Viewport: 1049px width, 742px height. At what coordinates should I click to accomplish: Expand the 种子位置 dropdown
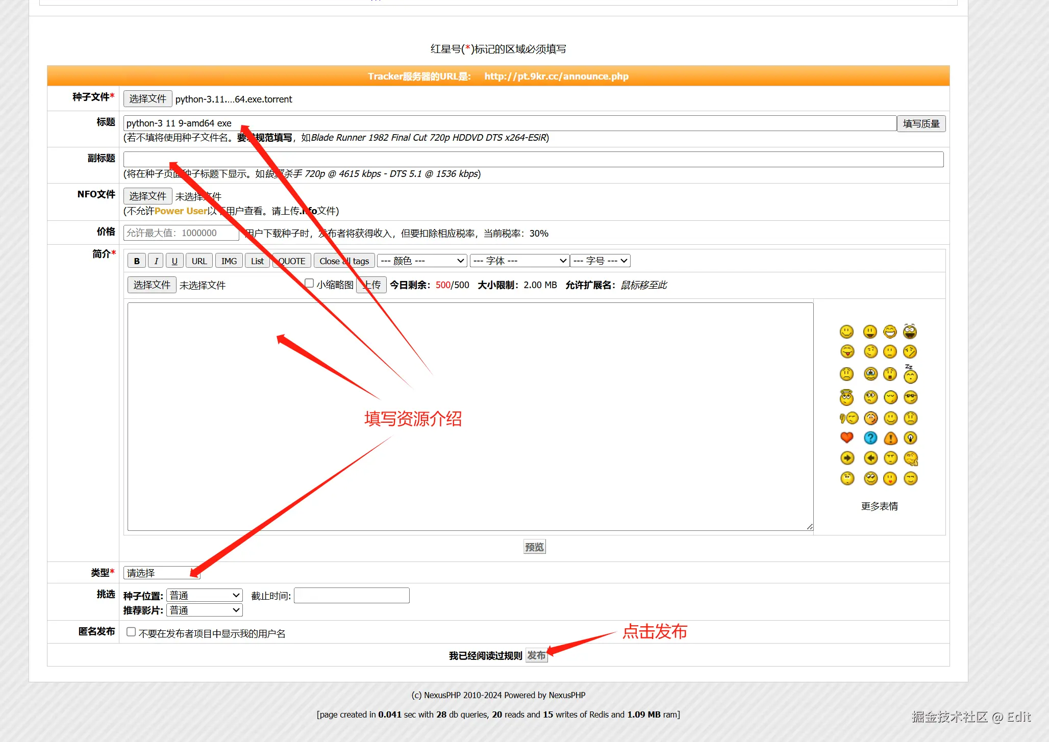pos(204,595)
